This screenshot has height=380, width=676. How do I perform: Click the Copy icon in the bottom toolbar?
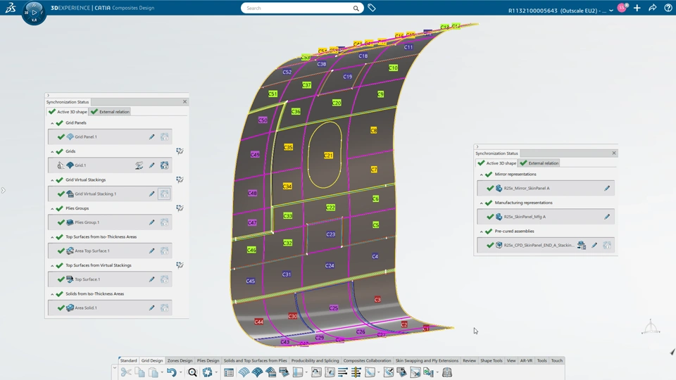139,372
